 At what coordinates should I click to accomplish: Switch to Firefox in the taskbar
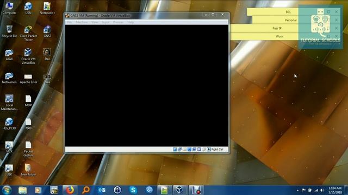[x=70, y=190]
